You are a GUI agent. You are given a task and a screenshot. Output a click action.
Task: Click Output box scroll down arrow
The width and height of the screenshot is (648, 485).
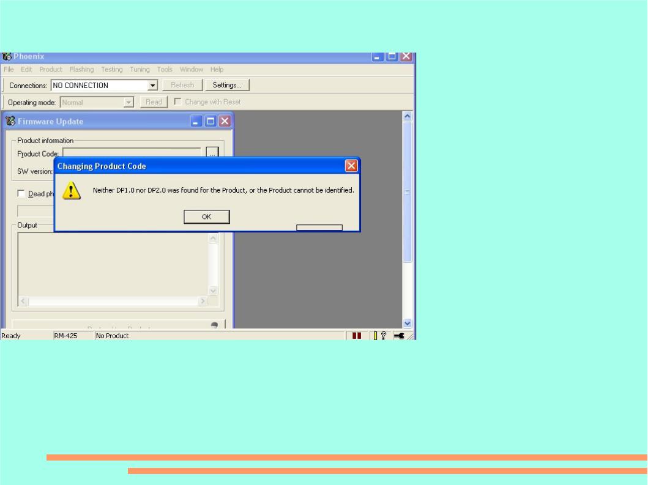213,291
